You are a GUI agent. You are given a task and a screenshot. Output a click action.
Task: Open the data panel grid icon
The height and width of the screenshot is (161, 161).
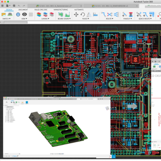tap(2, 6)
